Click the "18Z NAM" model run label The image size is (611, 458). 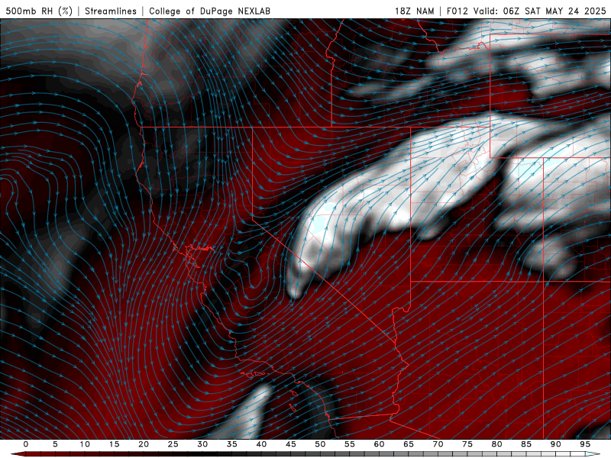414,11
